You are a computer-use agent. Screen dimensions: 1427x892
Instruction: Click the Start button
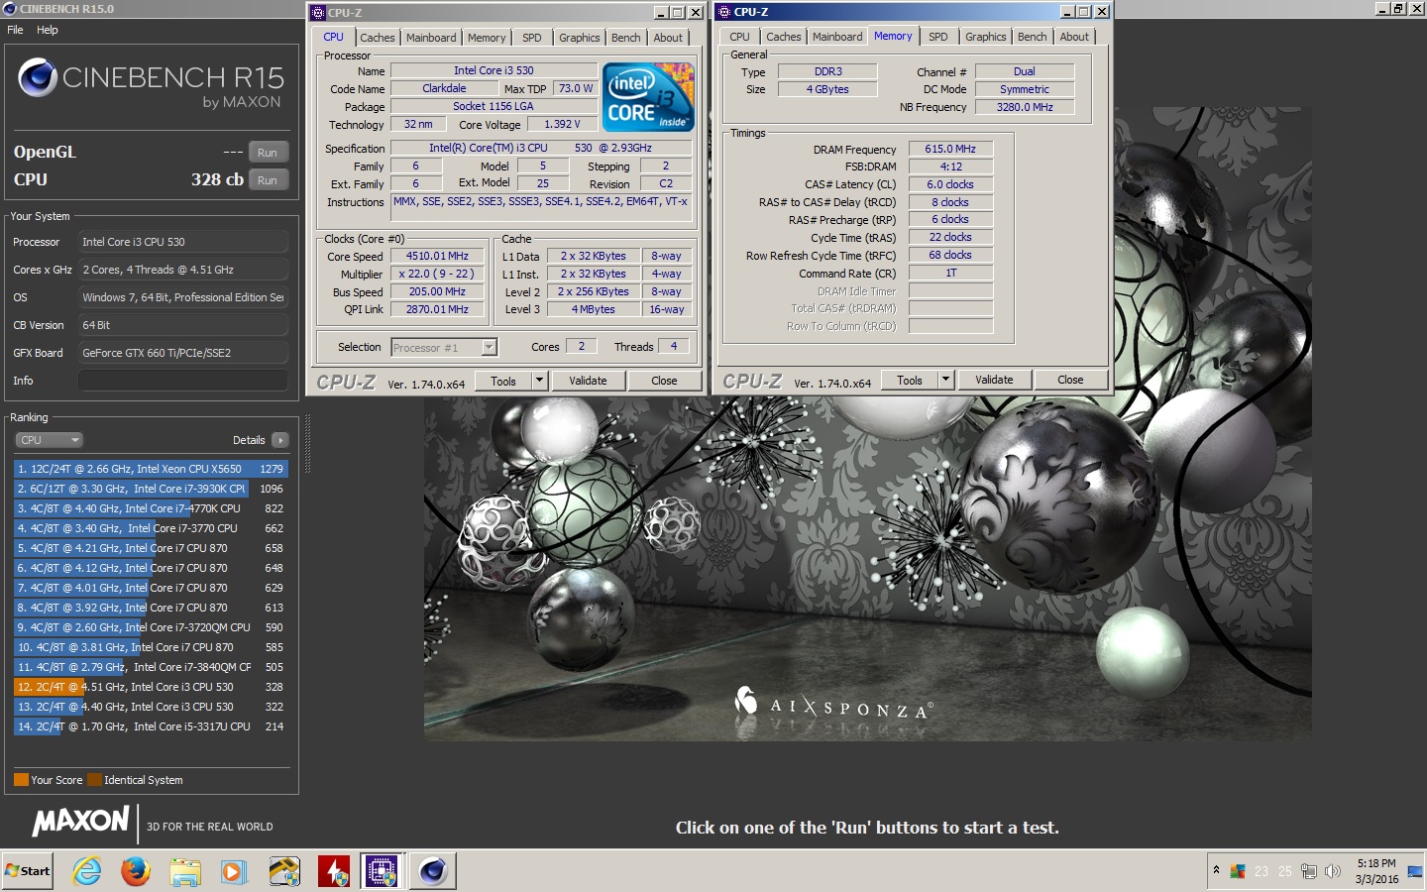(x=28, y=871)
